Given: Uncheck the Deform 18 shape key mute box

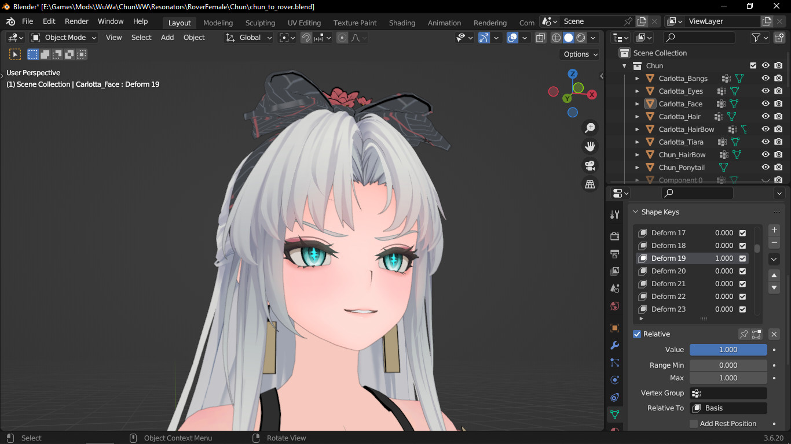Looking at the screenshot, I should tap(741, 245).
